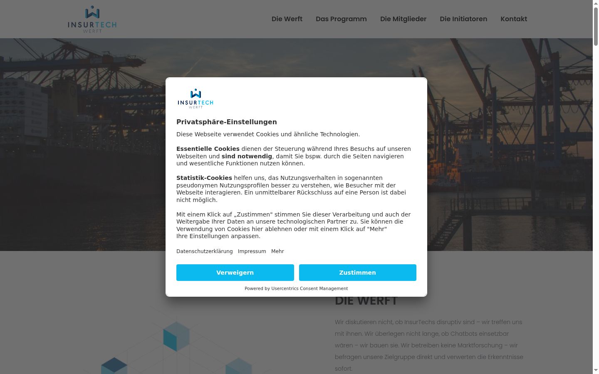Click the InsurTech Werft logo in the cookie dialog
This screenshot has height=374, width=599.
(196, 98)
